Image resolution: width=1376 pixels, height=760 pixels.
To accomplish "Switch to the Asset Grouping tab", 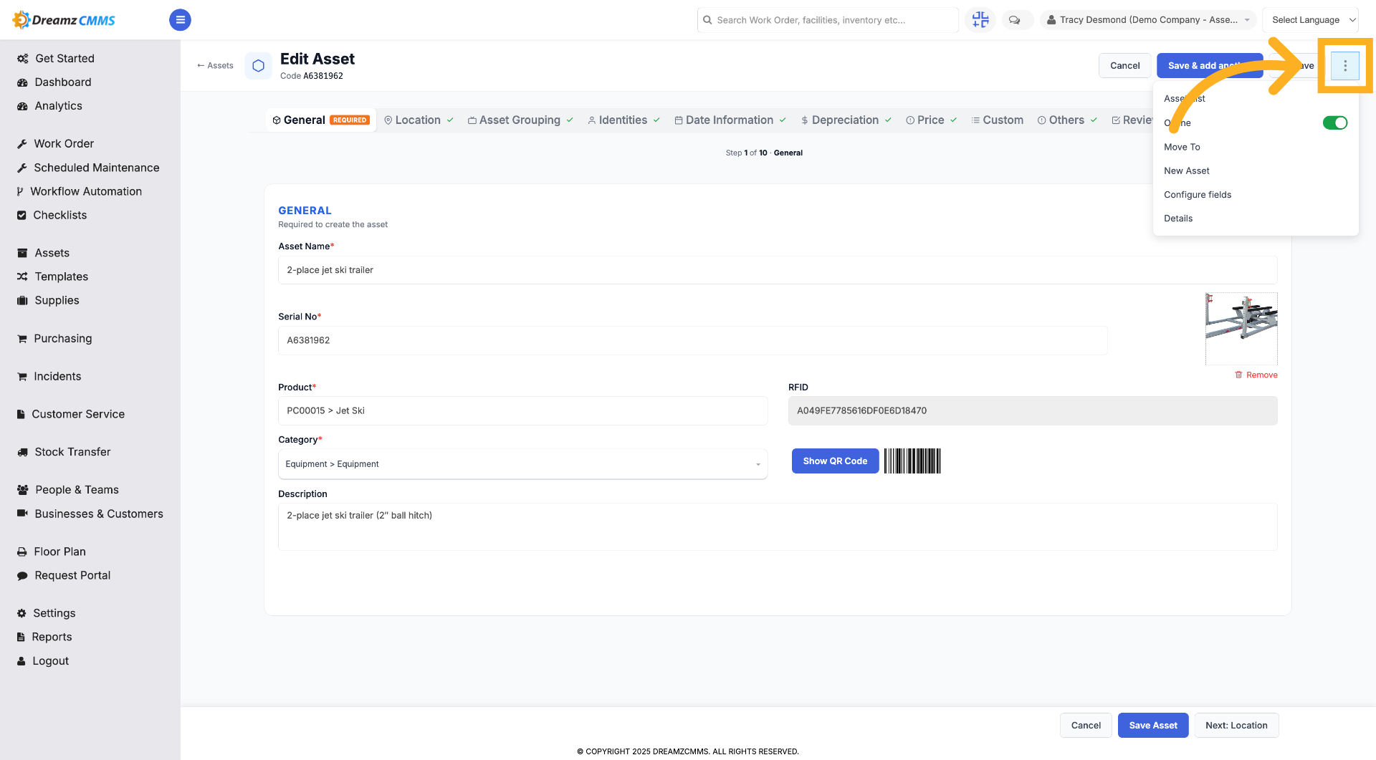I will coord(520,120).
